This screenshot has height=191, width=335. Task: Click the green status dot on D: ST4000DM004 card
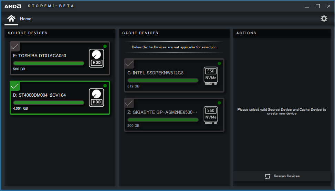pos(105,85)
